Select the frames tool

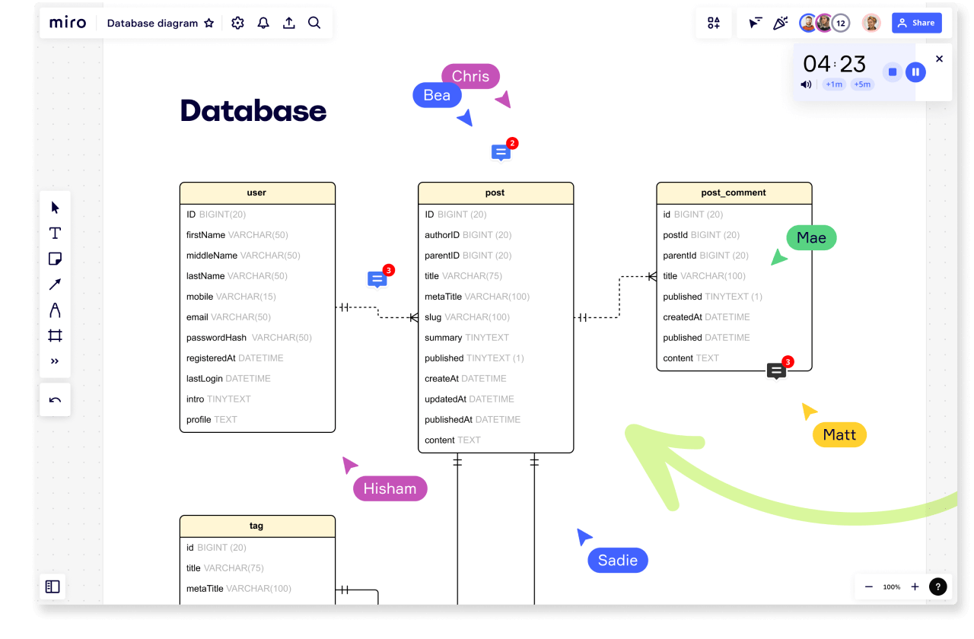click(x=55, y=335)
